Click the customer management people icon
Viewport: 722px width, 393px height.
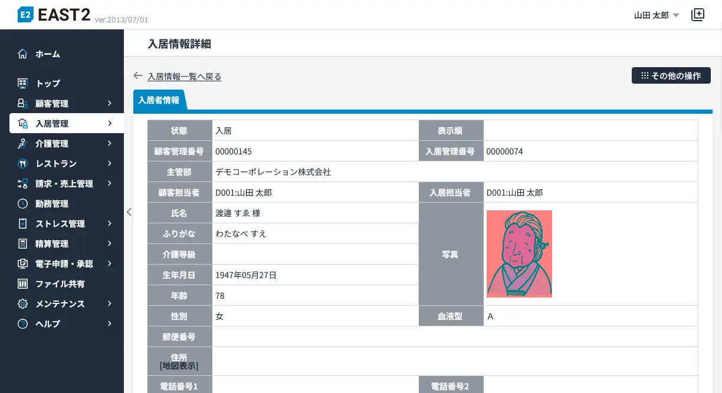[x=22, y=104]
